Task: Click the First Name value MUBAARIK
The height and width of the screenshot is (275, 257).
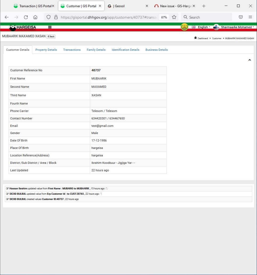Action: click(x=99, y=78)
